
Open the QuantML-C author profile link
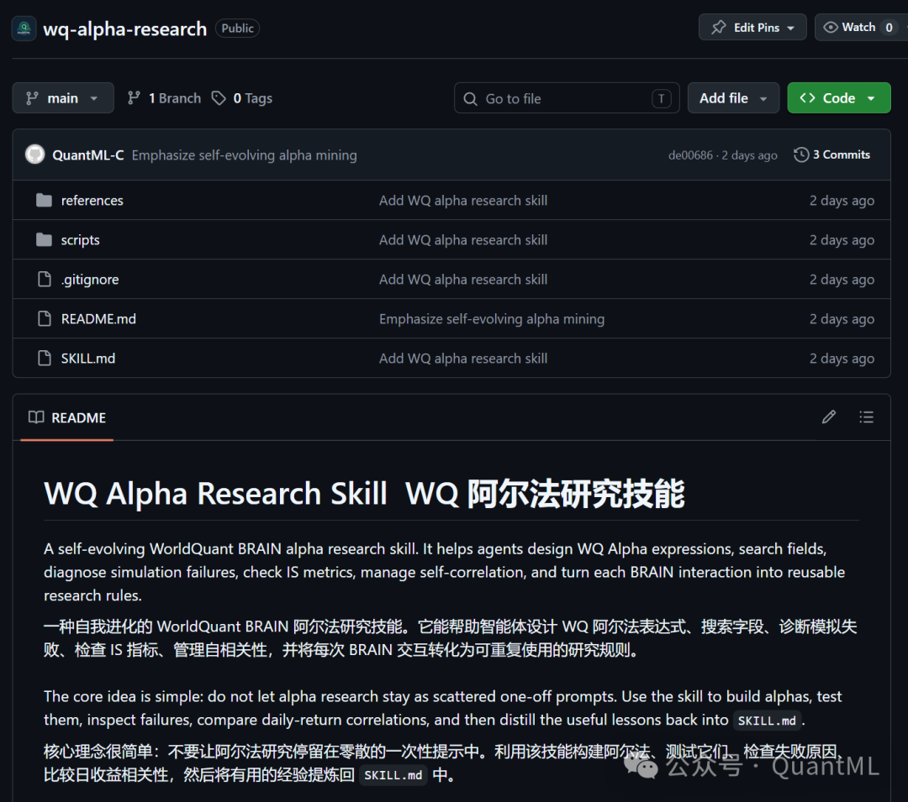[88, 155]
